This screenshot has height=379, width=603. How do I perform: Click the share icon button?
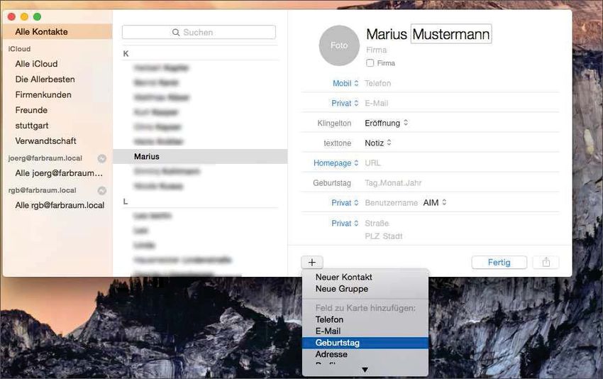click(546, 262)
